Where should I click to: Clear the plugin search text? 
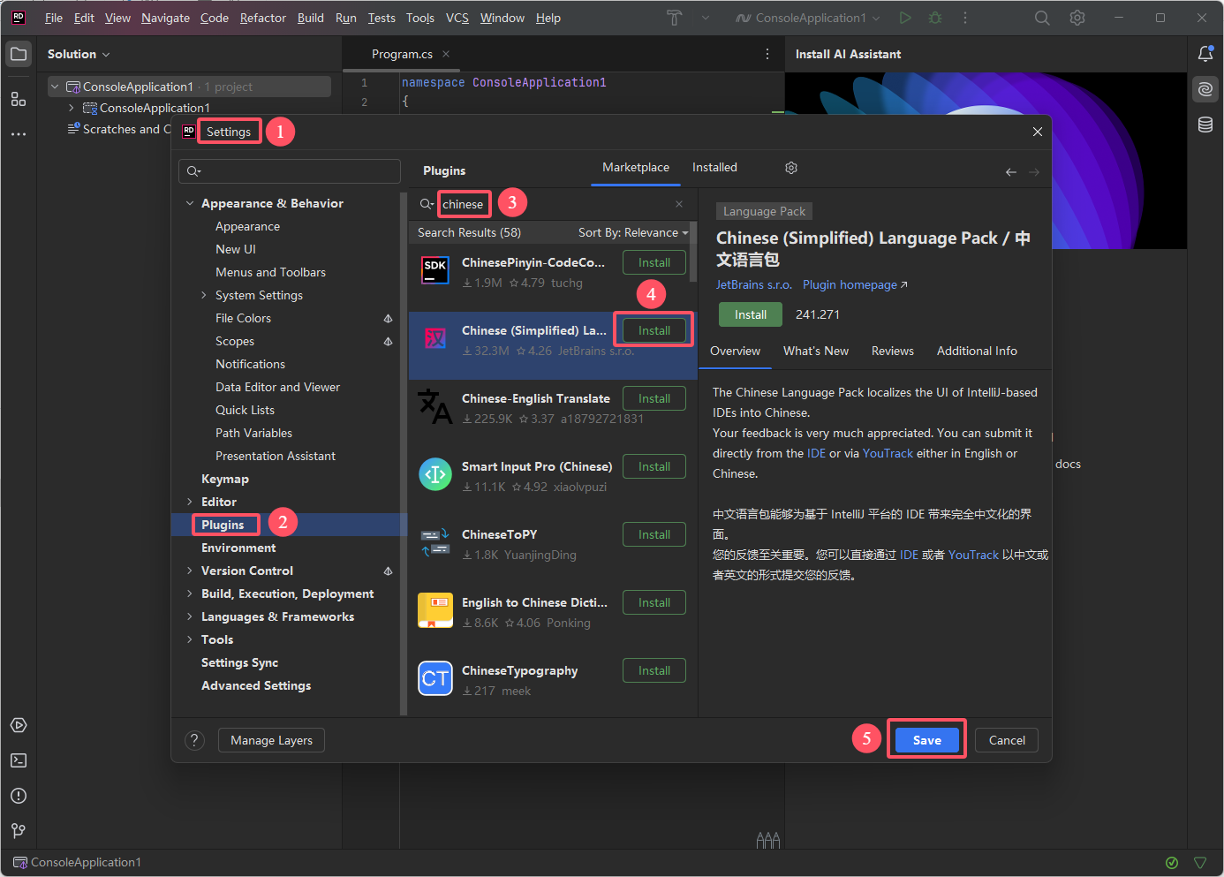(x=679, y=204)
